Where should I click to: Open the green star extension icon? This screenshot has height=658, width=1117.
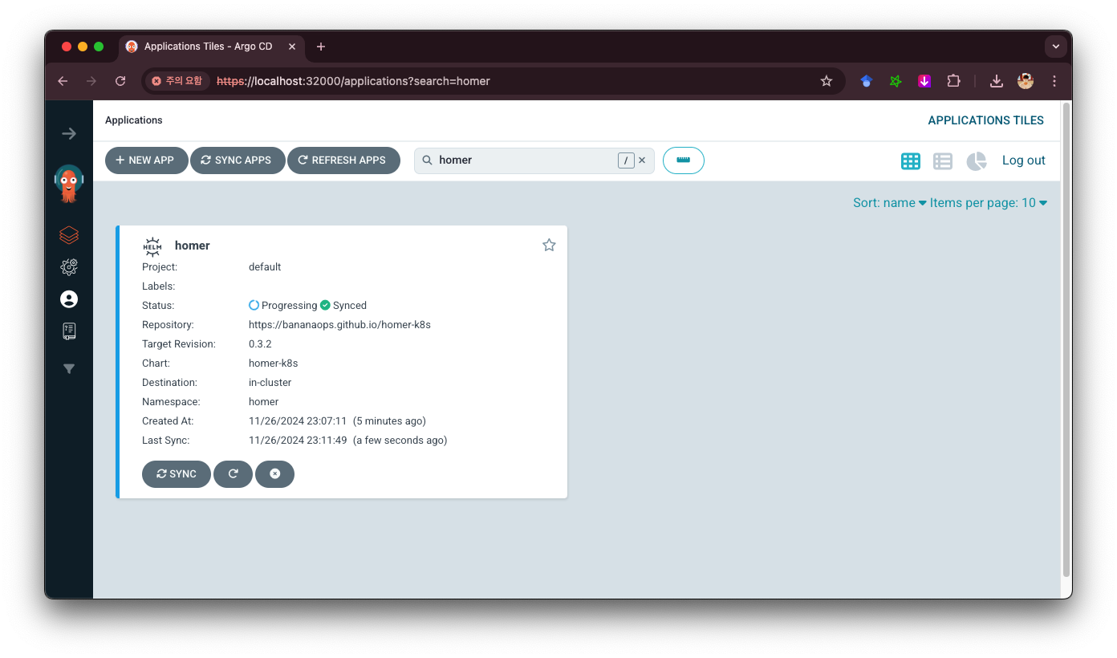896,81
